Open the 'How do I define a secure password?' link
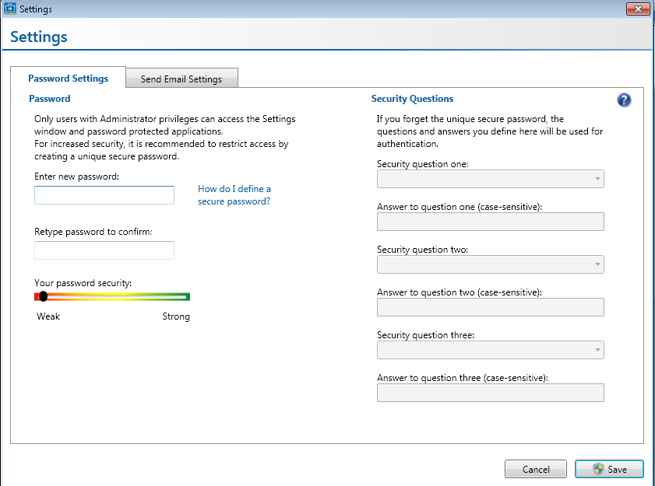Image resolution: width=655 pixels, height=486 pixels. pos(234,194)
